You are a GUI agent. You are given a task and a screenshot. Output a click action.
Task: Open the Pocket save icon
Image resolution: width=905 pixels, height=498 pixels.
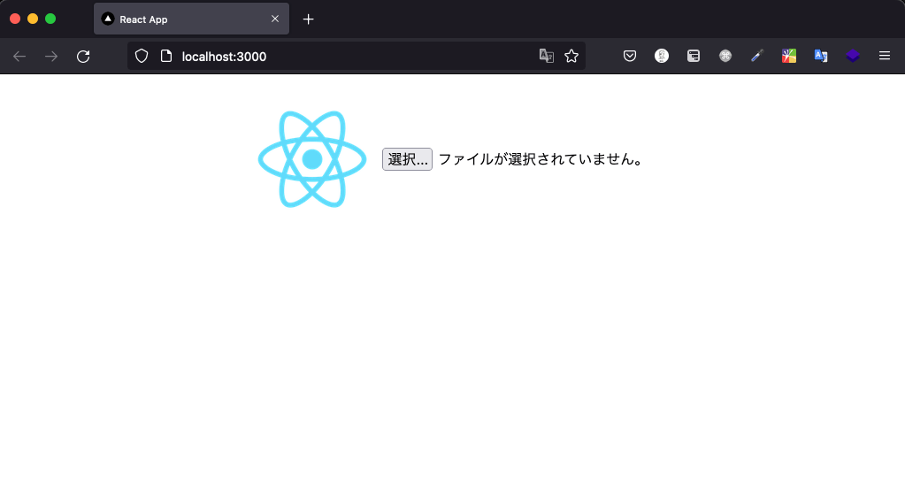630,56
